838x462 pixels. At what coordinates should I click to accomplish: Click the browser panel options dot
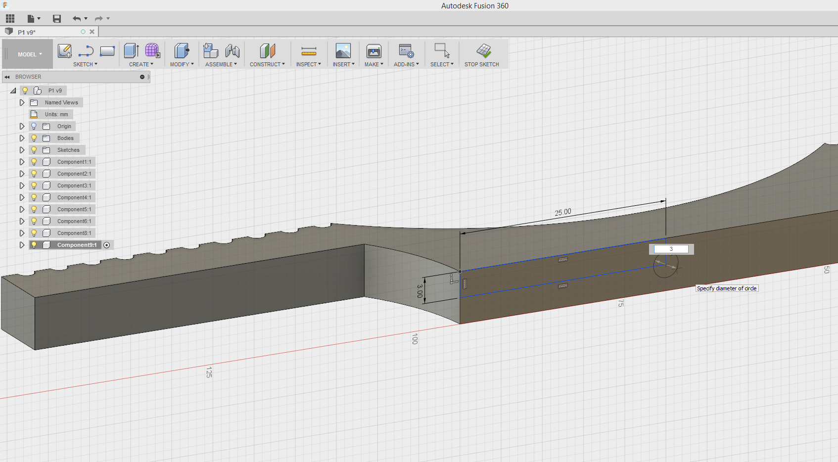[142, 77]
